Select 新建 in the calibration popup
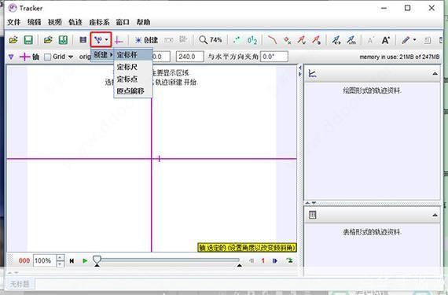This screenshot has height=295, width=448. [x=102, y=54]
